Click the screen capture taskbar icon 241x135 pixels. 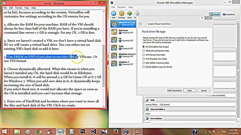[137, 132]
